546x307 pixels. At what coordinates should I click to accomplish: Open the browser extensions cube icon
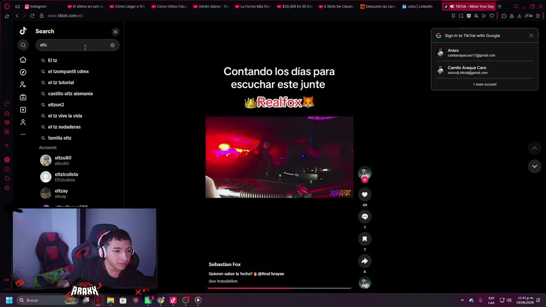coord(504,16)
